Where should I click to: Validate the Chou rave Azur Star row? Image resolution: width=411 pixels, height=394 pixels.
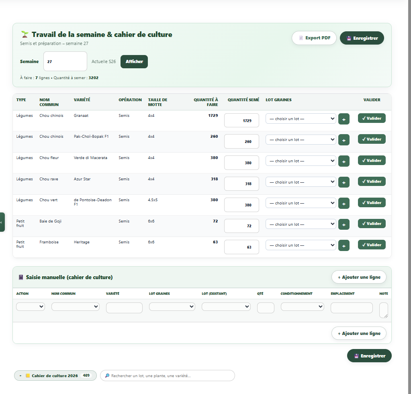[371, 181]
